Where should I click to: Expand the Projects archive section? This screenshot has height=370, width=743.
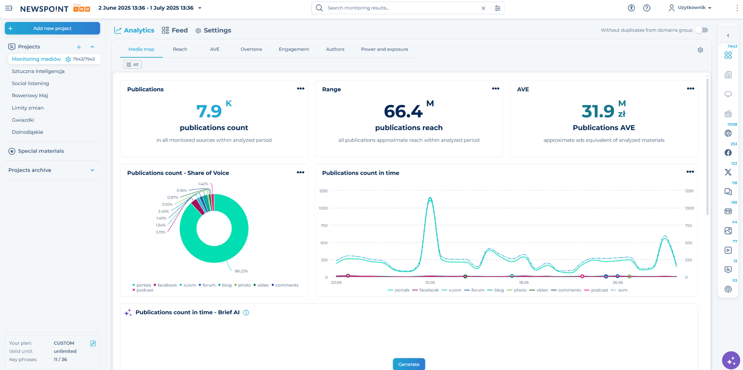92,170
